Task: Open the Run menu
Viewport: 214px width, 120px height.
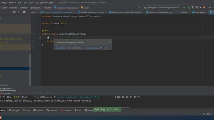Action: click(x=25, y=3)
